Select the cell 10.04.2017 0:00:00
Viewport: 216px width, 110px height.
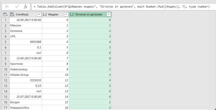coord(26,20)
